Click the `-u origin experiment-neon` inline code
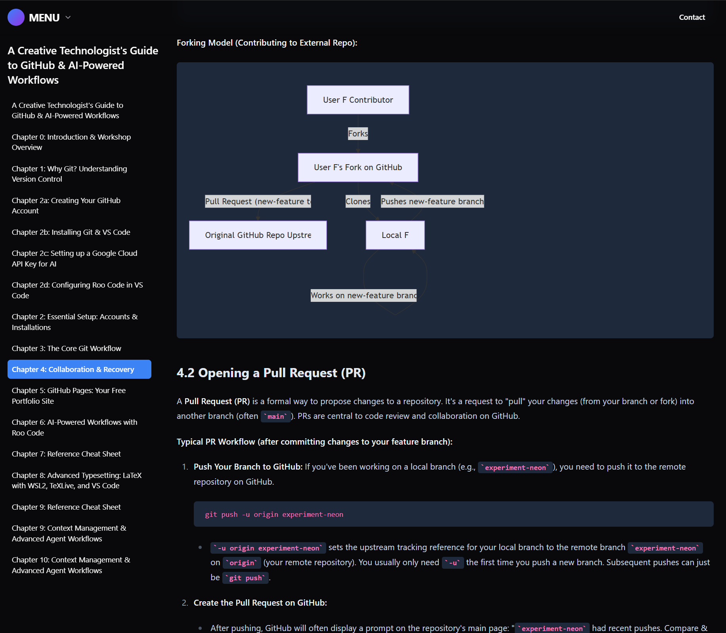The width and height of the screenshot is (726, 633). (x=268, y=548)
